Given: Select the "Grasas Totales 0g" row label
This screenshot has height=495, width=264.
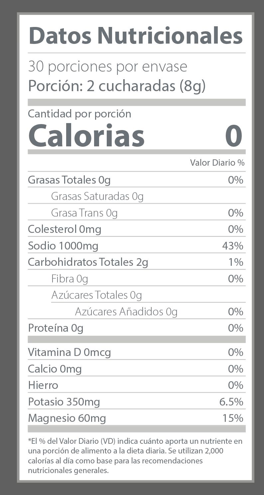Looking at the screenshot, I should click(69, 180).
